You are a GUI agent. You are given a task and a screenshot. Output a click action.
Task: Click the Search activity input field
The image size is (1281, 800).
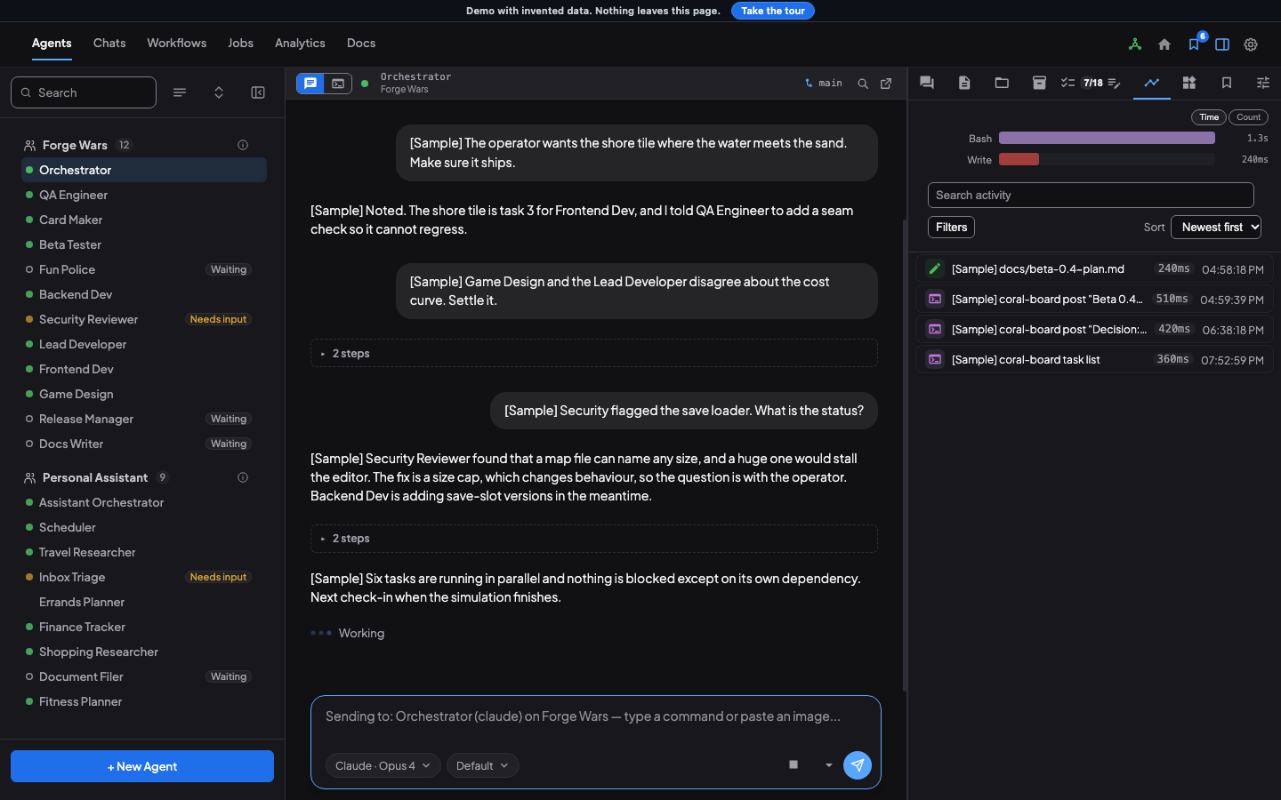coord(1091,196)
